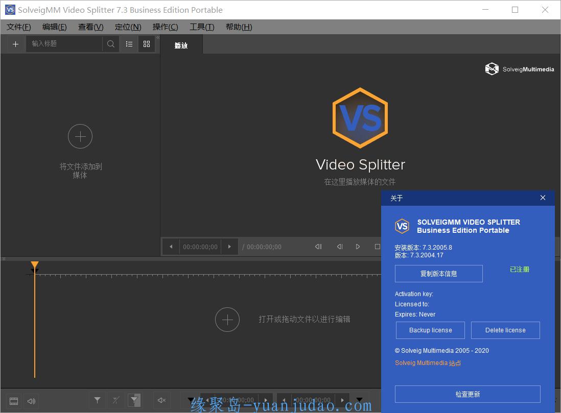Open the Solveig Multimedia 站点 link
561x413 pixels.
(428, 363)
